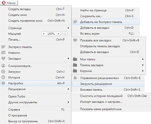Open the Меню button
151x124 pixels.
9,3
